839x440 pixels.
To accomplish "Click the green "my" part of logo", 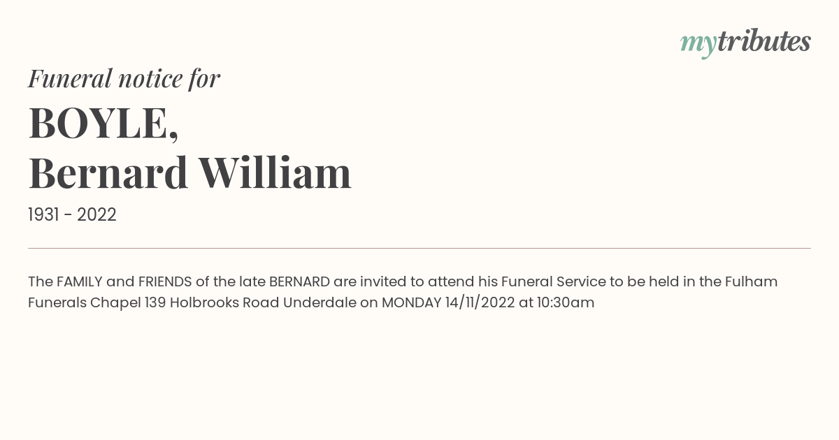I will [698, 45].
